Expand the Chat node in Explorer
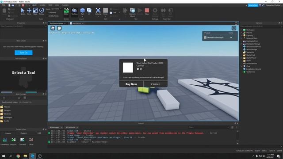 [241, 66]
